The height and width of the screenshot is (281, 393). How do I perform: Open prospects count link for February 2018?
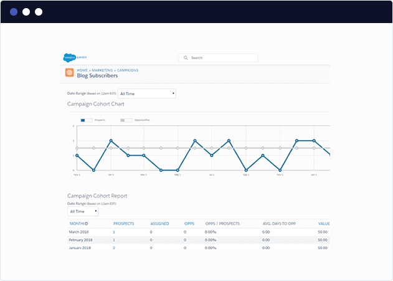(114, 240)
